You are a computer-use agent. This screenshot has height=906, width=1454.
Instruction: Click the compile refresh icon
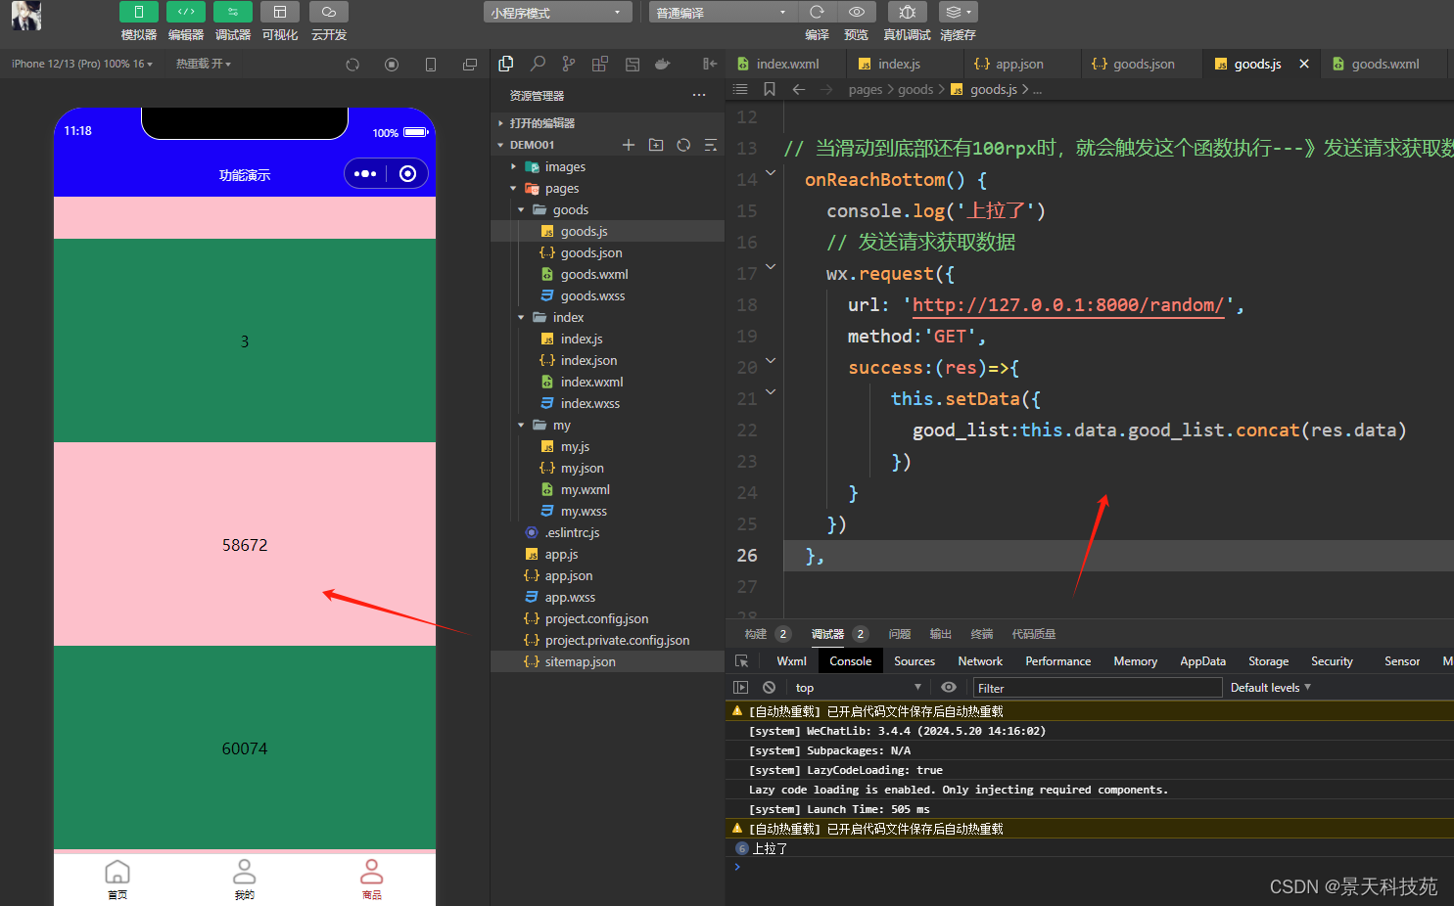pyautogui.click(x=817, y=12)
